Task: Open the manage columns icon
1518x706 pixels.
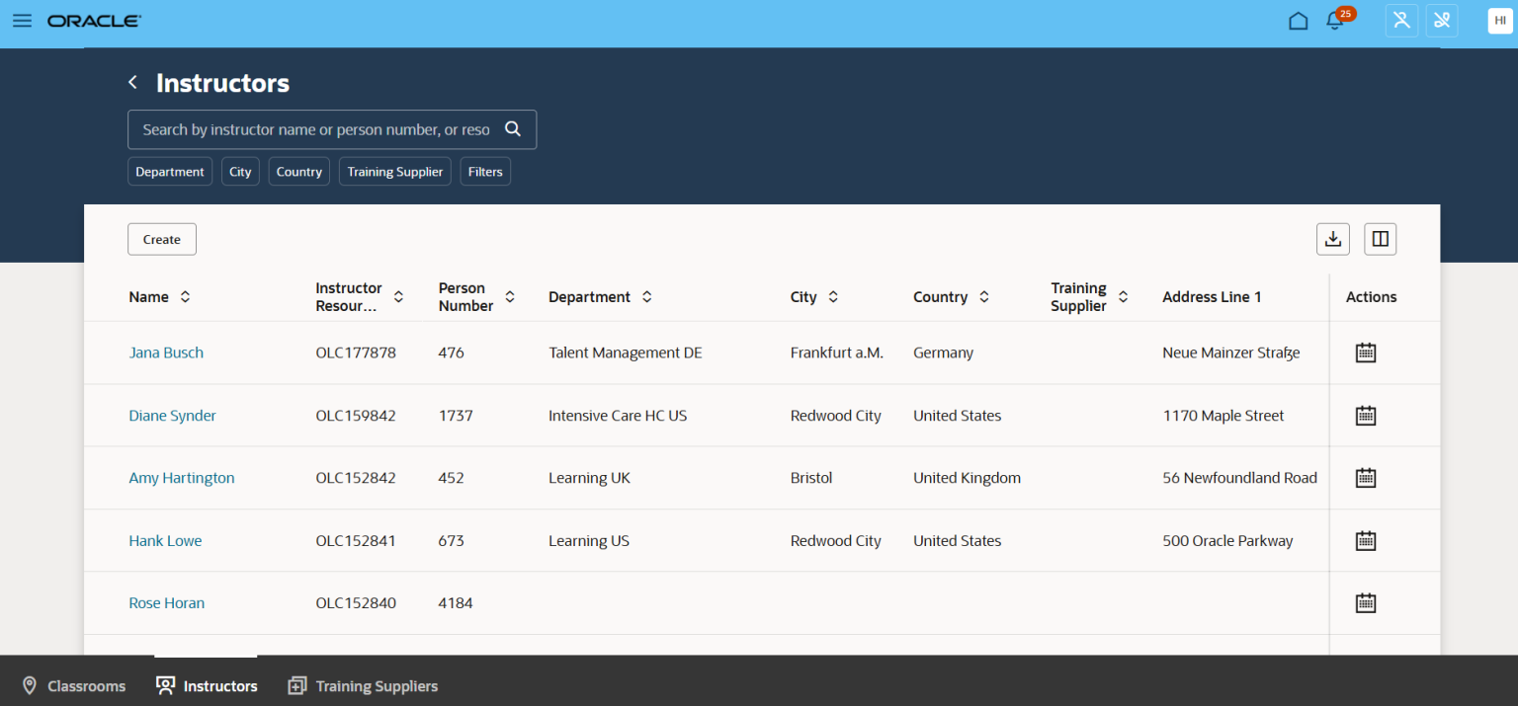Action: tap(1380, 238)
